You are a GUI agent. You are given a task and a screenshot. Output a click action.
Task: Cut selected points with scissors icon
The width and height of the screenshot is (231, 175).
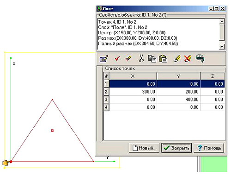(141, 58)
